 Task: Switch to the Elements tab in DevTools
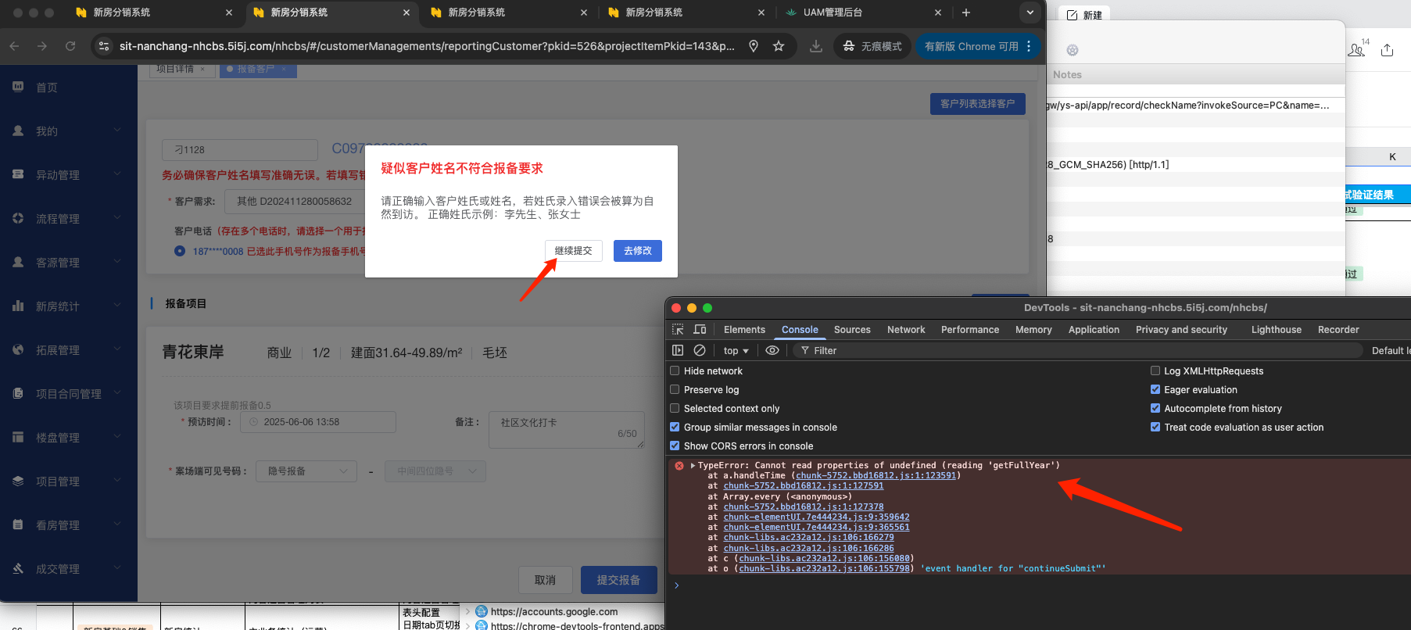744,330
